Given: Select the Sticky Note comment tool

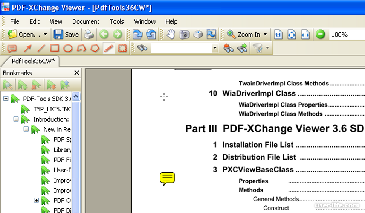Looking at the screenshot, I should pyautogui.click(x=12, y=49).
